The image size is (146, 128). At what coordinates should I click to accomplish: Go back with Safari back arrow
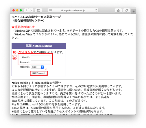tap(27, 10)
